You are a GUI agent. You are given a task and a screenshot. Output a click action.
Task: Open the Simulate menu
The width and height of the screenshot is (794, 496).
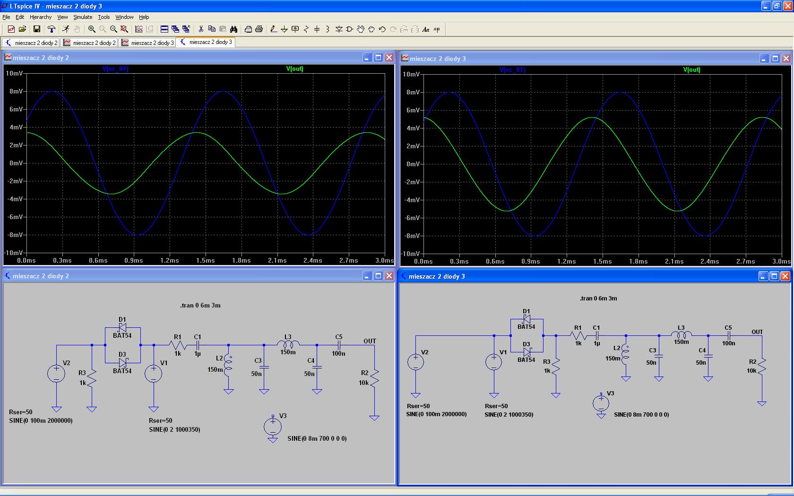coord(83,17)
